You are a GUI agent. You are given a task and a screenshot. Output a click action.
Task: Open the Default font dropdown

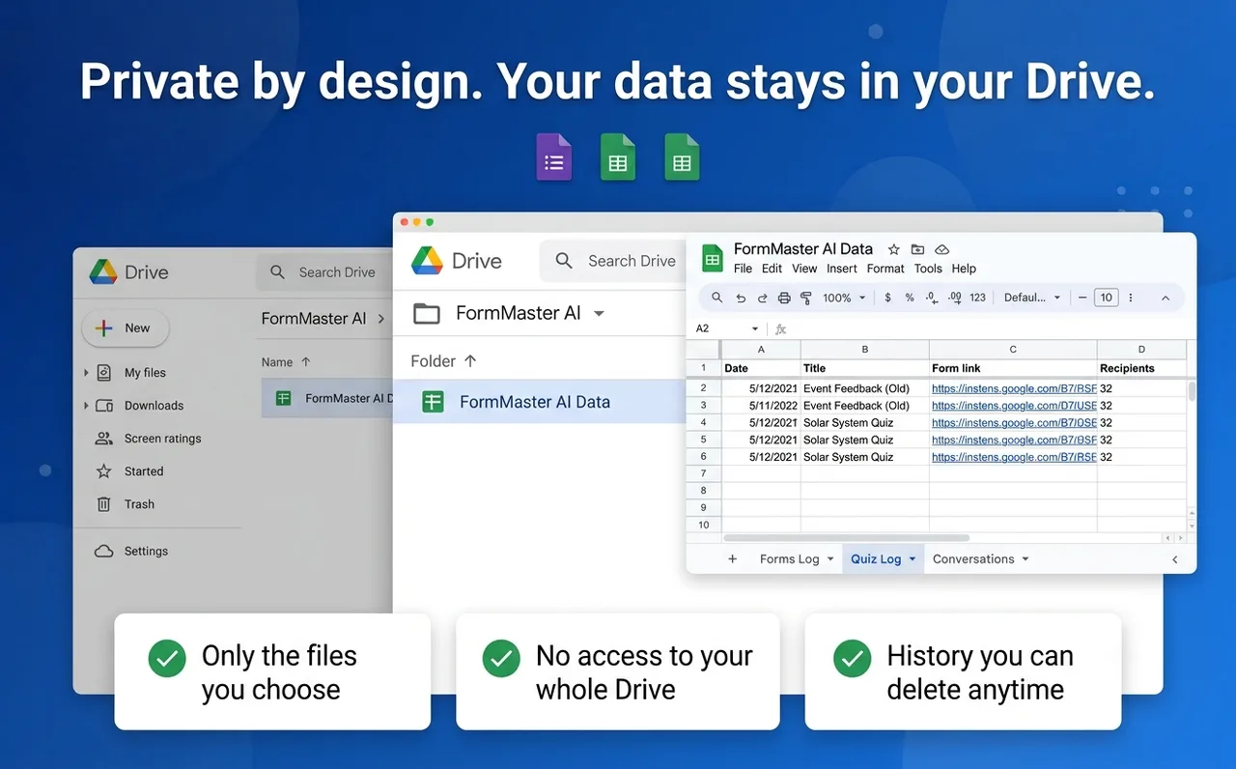point(1032,298)
